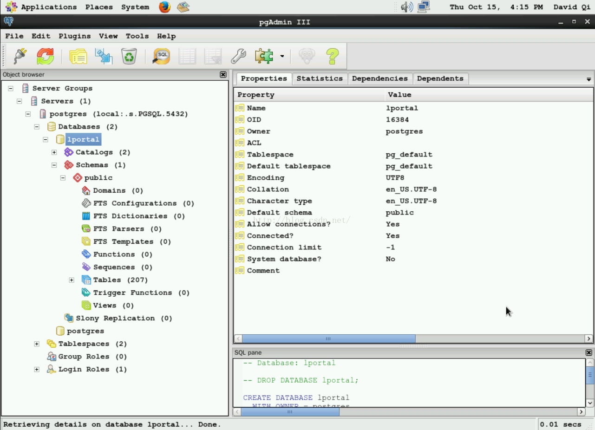Image resolution: width=595 pixels, height=430 pixels.
Task: Switch to the Dependencies tab
Action: pos(380,78)
